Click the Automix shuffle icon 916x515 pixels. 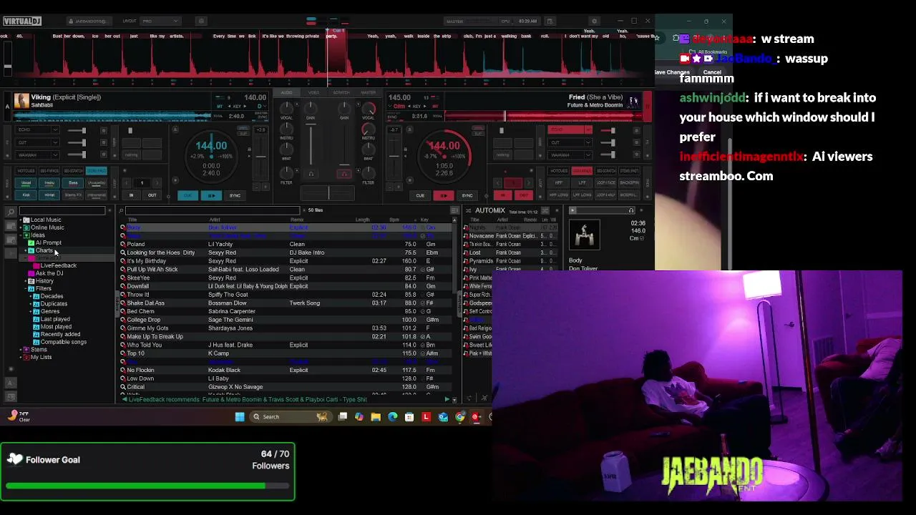545,210
